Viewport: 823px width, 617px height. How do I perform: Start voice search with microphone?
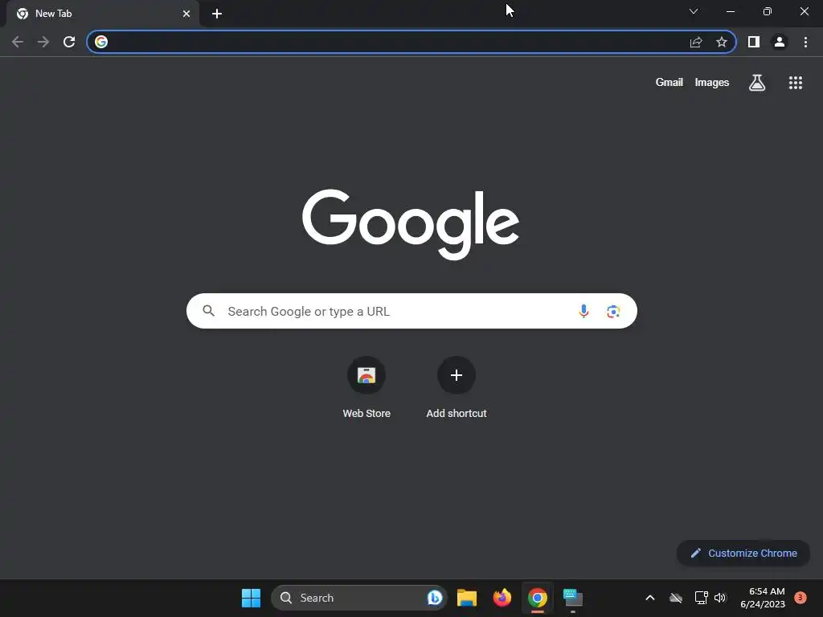click(x=583, y=311)
